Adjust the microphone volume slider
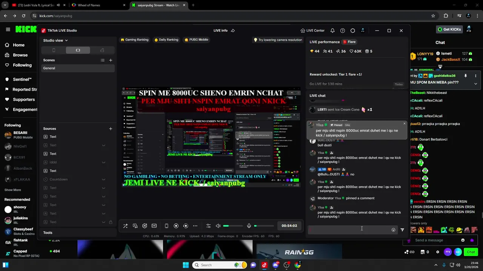 pos(264,226)
